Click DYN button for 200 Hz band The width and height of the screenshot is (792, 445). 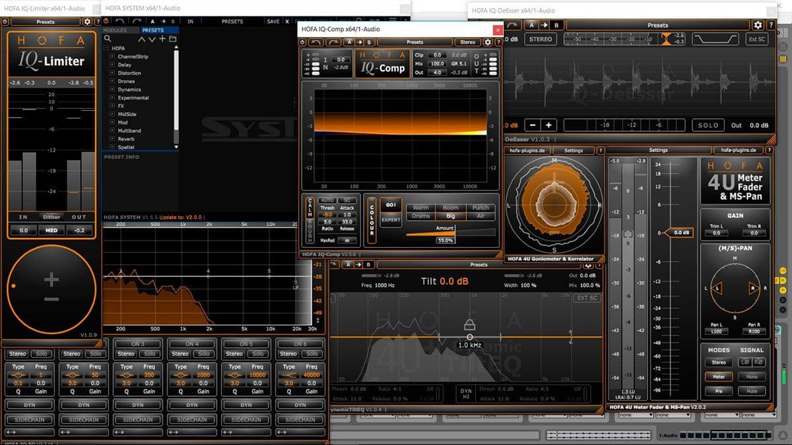click(137, 405)
